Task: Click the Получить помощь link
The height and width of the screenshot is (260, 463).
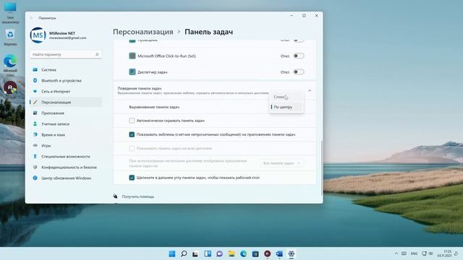Action: click(x=138, y=196)
